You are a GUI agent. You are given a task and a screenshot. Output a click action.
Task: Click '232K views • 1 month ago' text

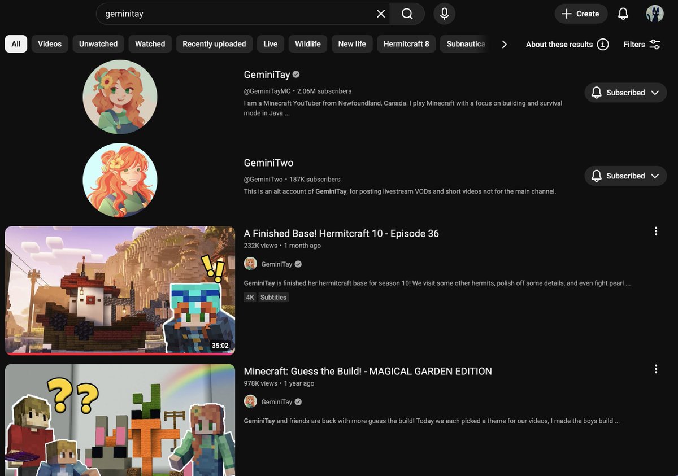[282, 246]
